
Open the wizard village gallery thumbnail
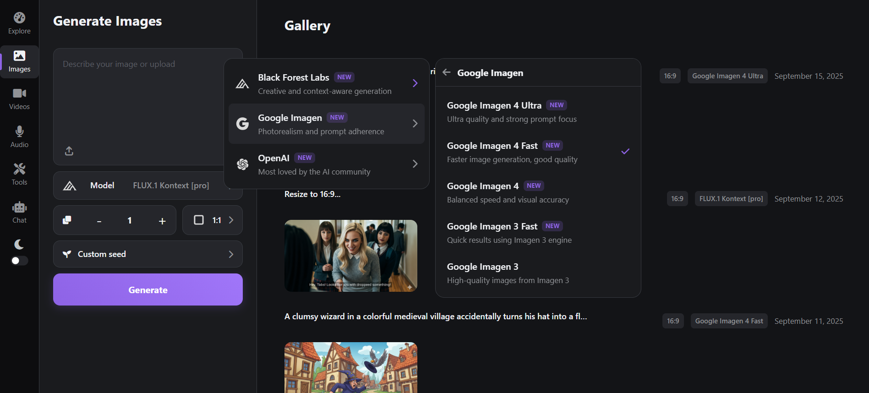click(x=351, y=367)
